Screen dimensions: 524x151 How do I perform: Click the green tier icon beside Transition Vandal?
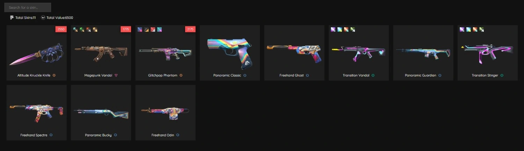[x=373, y=75]
